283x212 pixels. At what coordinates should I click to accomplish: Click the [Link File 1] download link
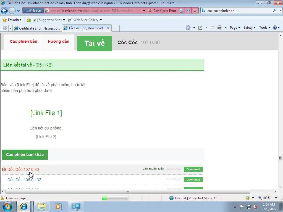(46, 113)
